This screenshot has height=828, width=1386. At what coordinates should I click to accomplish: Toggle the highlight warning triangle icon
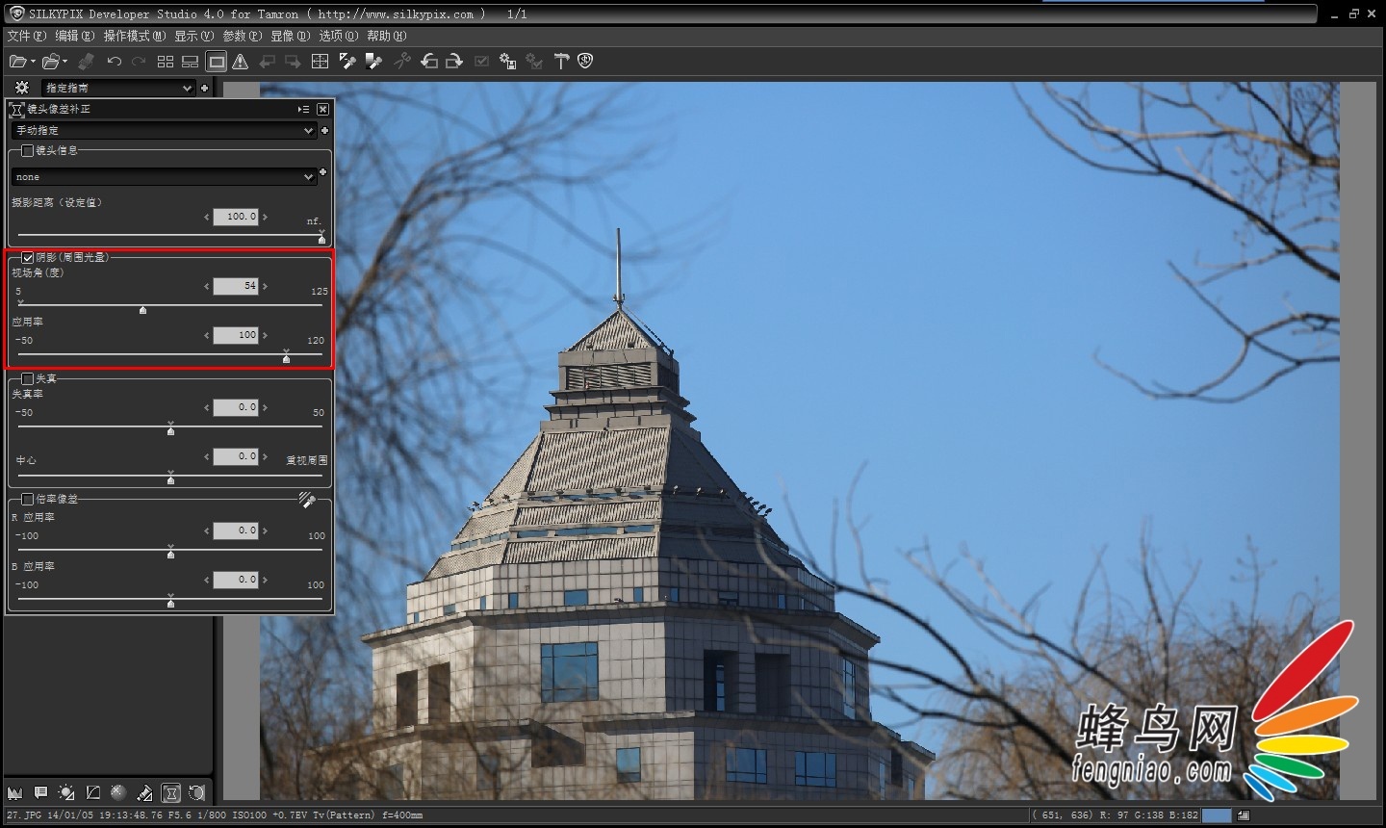(x=241, y=62)
